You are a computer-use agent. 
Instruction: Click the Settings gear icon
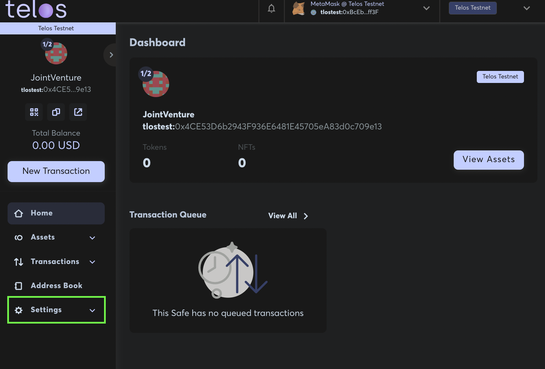19,310
